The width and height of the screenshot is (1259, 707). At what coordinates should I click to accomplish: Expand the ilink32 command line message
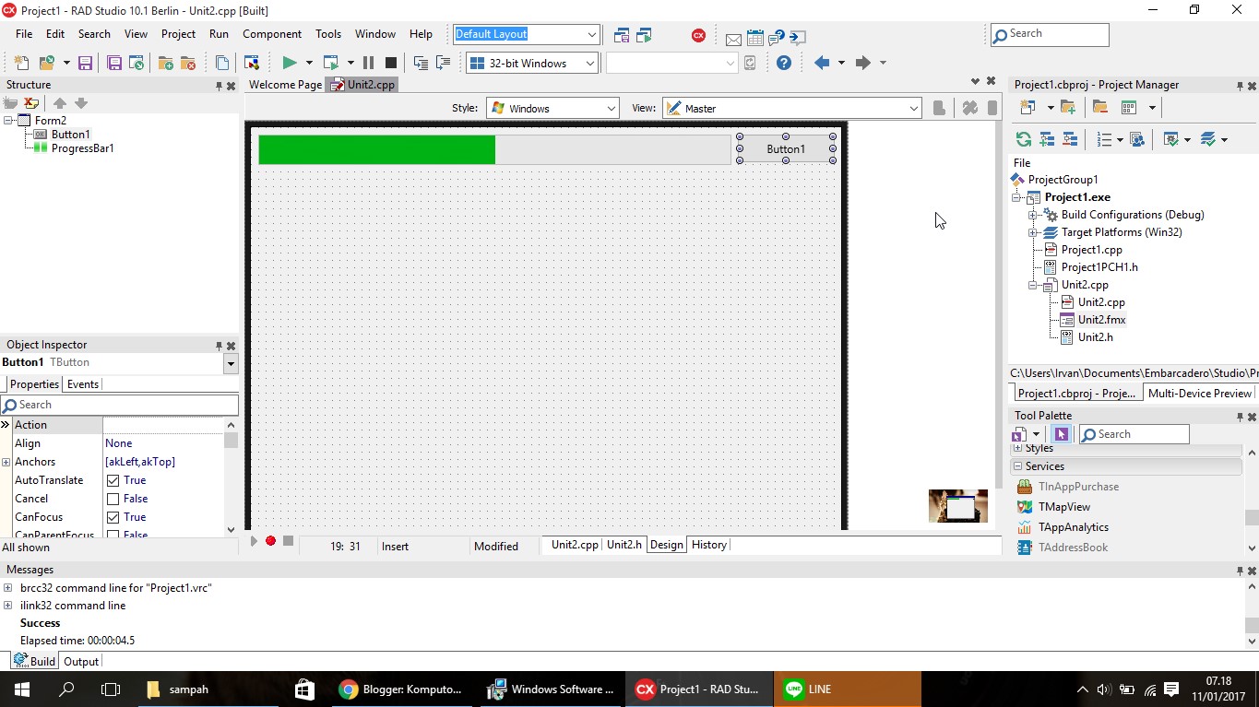[7, 606]
